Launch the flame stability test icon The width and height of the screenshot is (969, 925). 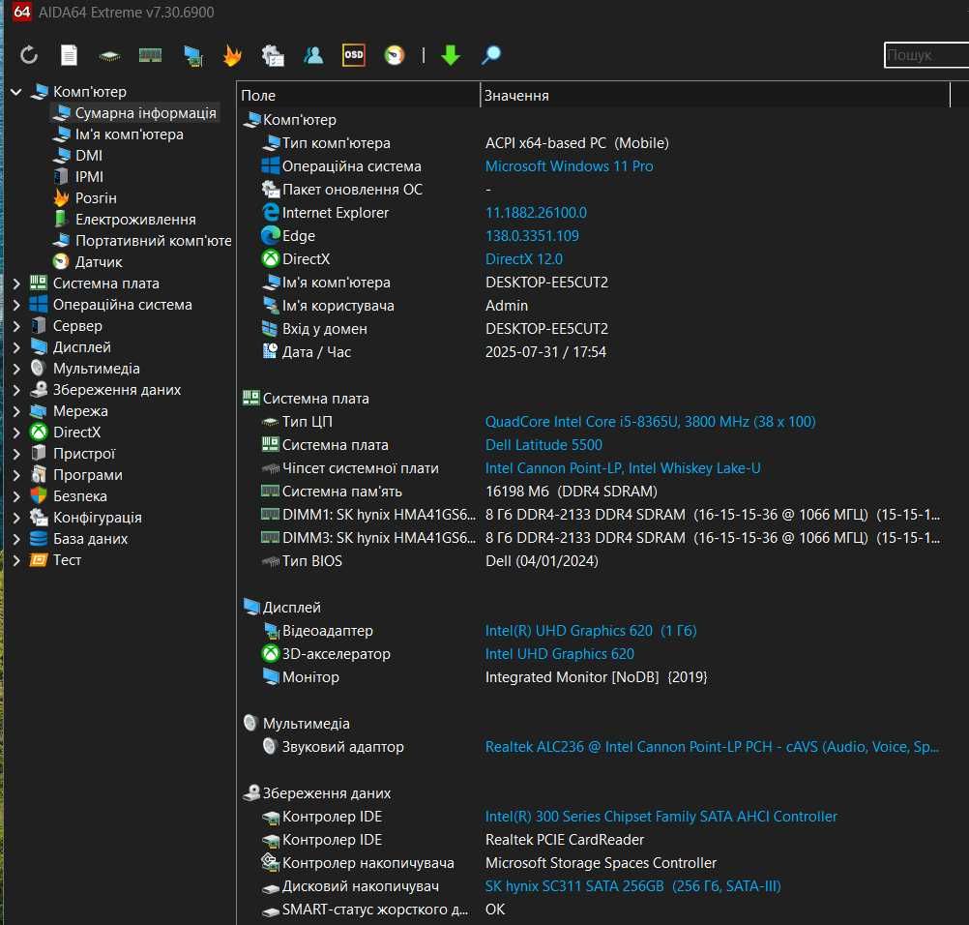[x=232, y=56]
